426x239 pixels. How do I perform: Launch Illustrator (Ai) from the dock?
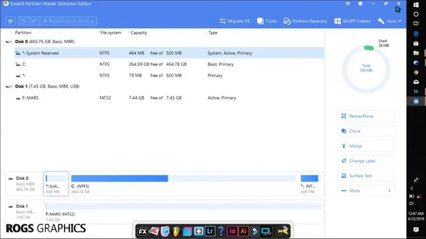[x=244, y=232]
